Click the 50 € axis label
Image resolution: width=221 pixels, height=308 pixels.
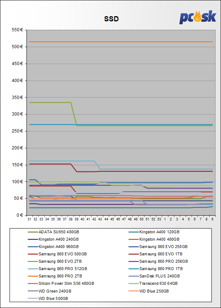[18, 198]
